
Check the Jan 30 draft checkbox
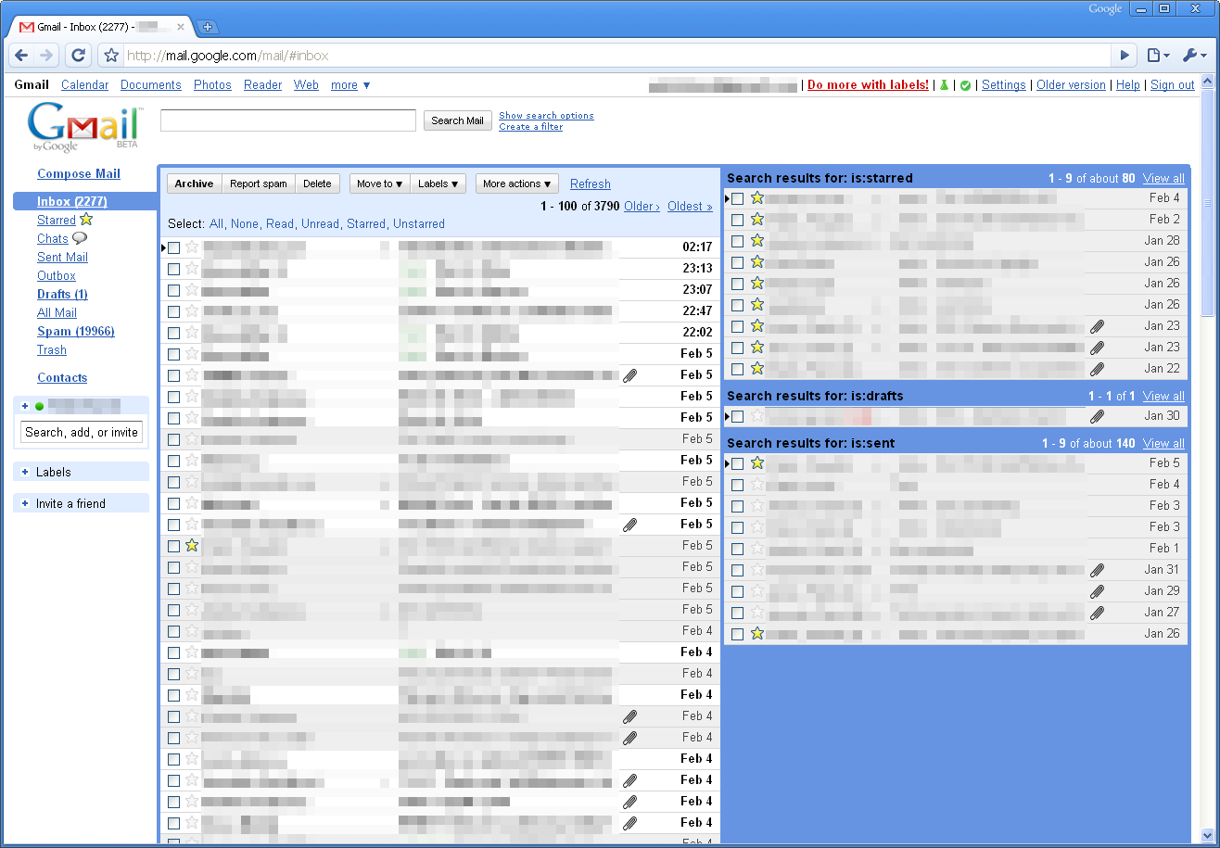[x=738, y=417]
